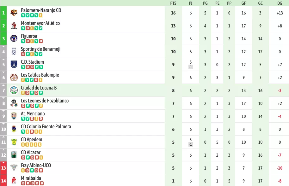The width and height of the screenshot is (289, 186).
Task: Open Los Leones de Pozoblanco team page
Action: click(45, 101)
